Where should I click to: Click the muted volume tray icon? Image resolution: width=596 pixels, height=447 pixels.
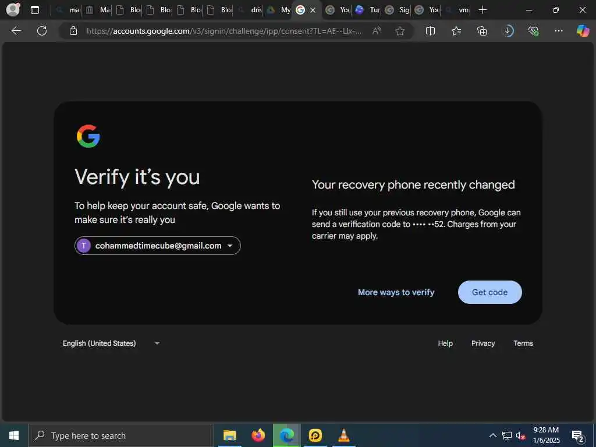[520, 435]
